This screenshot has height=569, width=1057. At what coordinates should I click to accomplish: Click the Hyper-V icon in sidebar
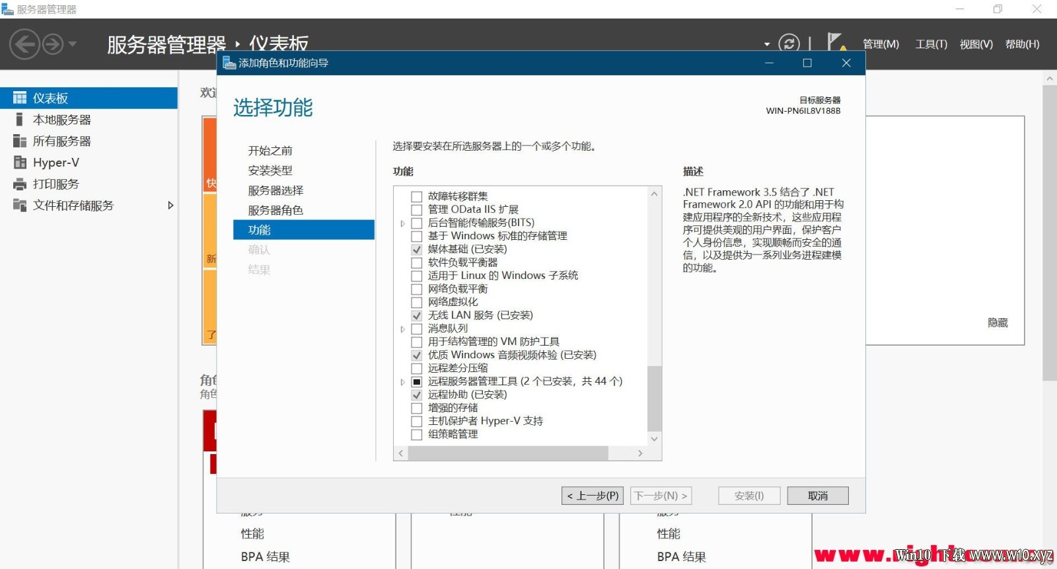coord(20,163)
